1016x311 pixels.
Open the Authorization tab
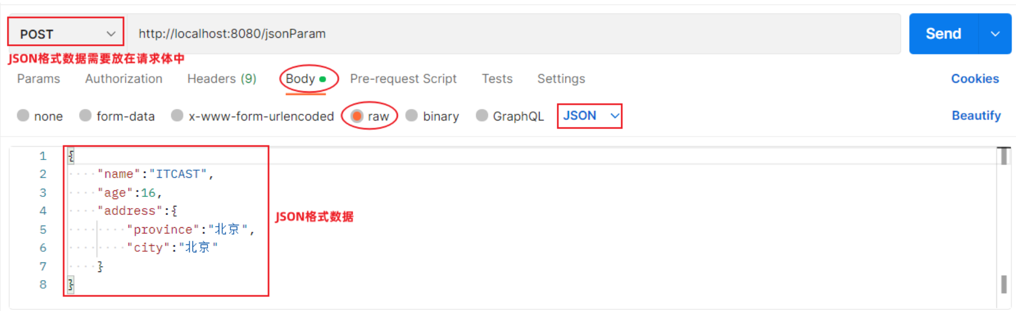[124, 78]
